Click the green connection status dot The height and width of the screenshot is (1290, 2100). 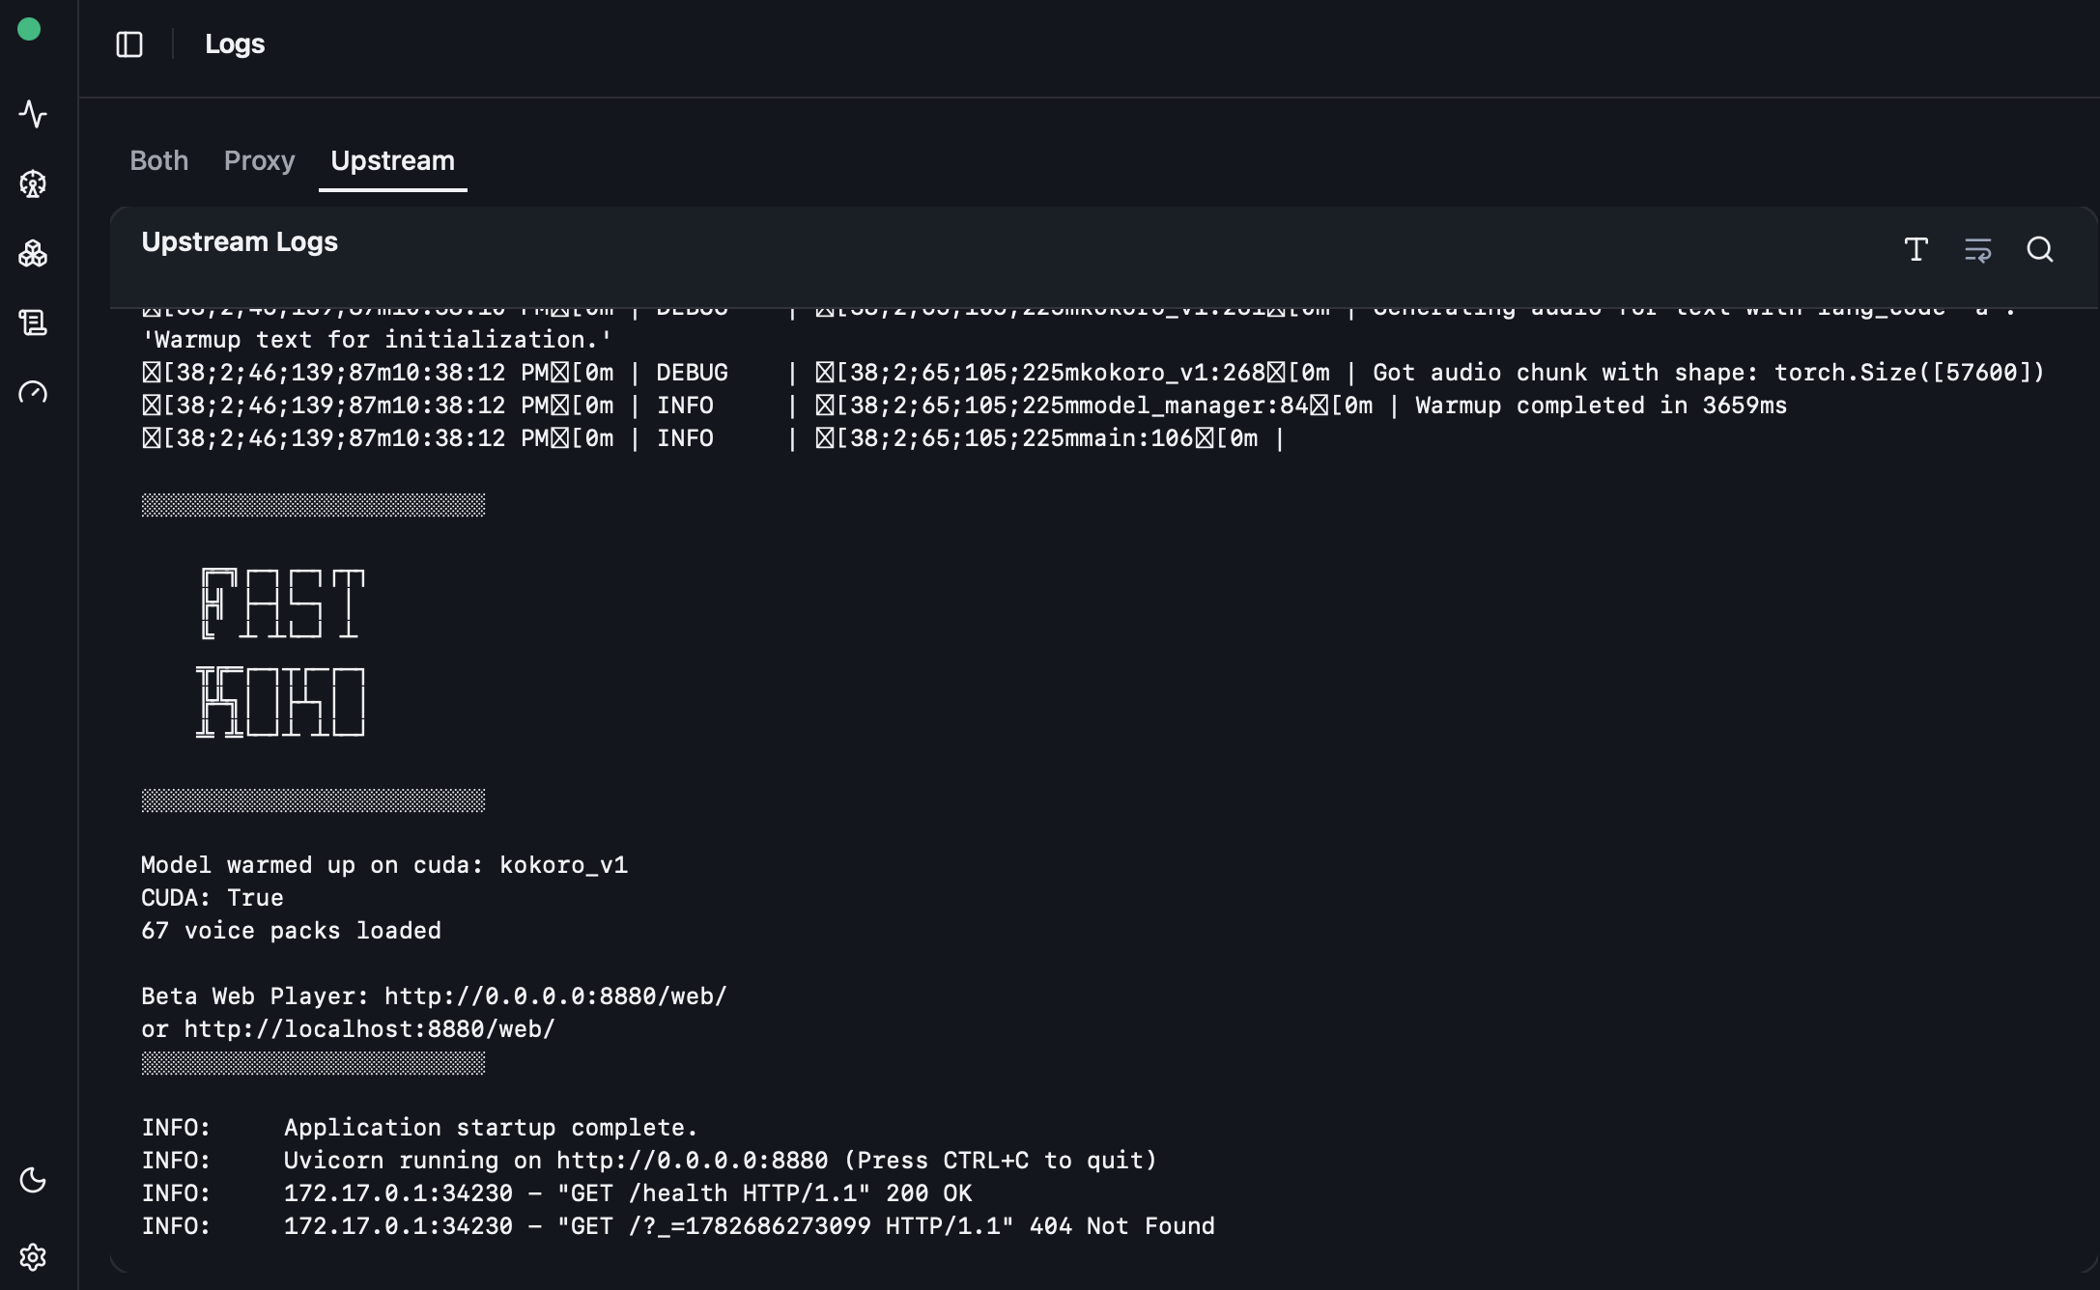pyautogui.click(x=29, y=29)
